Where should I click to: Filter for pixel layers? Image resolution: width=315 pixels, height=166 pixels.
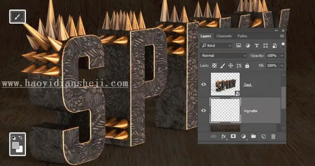pos(239,45)
